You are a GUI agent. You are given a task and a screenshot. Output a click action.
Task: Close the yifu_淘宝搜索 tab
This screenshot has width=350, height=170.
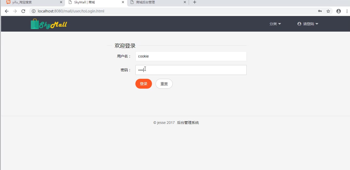[61, 2]
